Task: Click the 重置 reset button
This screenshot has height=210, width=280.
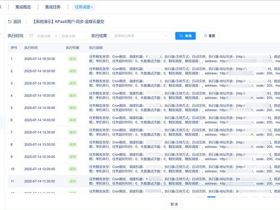Action: 209,36
